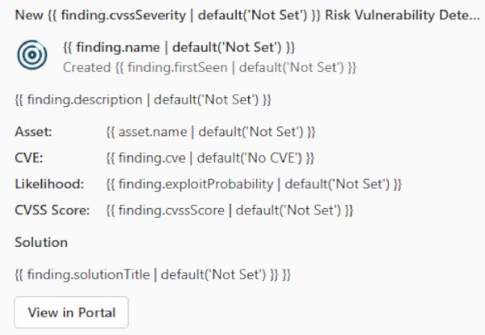The width and height of the screenshot is (485, 335).
Task: Click the circular target logo icon
Action: coord(34,55)
